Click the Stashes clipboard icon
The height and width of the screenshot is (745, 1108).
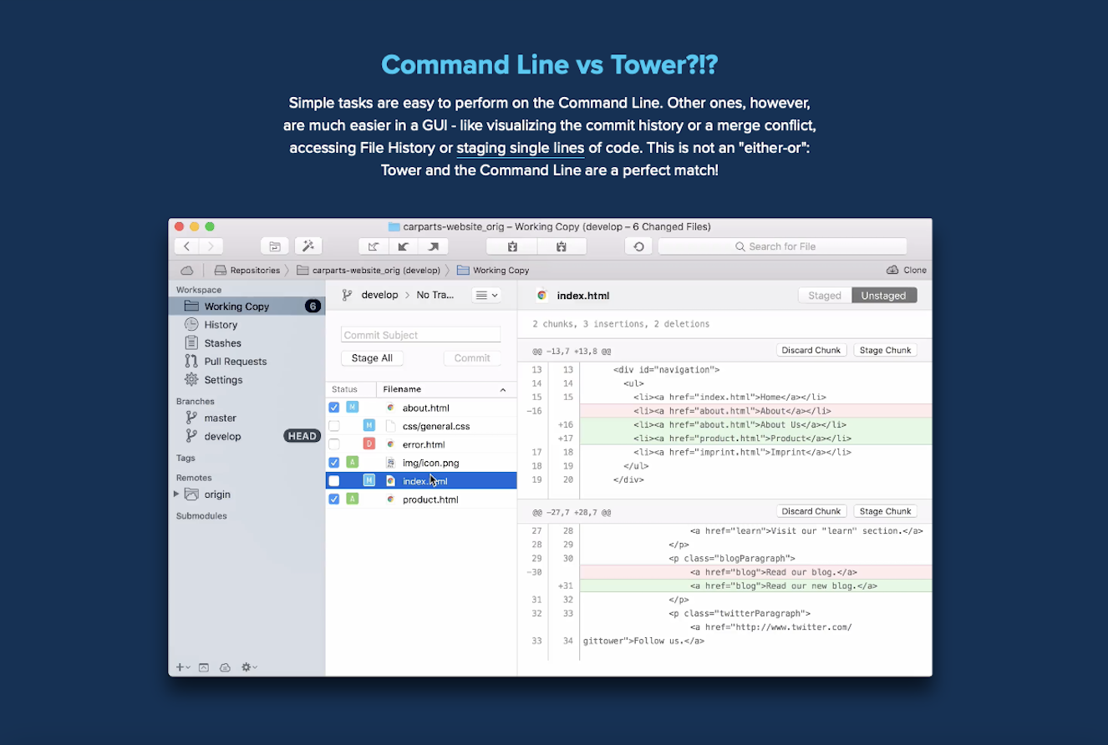[x=191, y=342]
